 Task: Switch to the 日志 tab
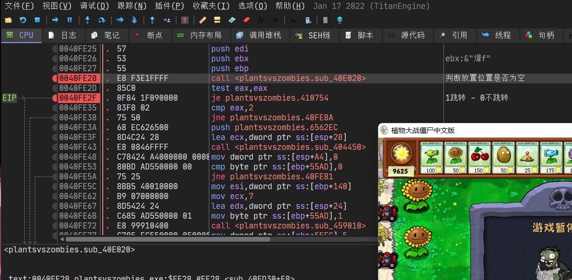[x=64, y=35]
